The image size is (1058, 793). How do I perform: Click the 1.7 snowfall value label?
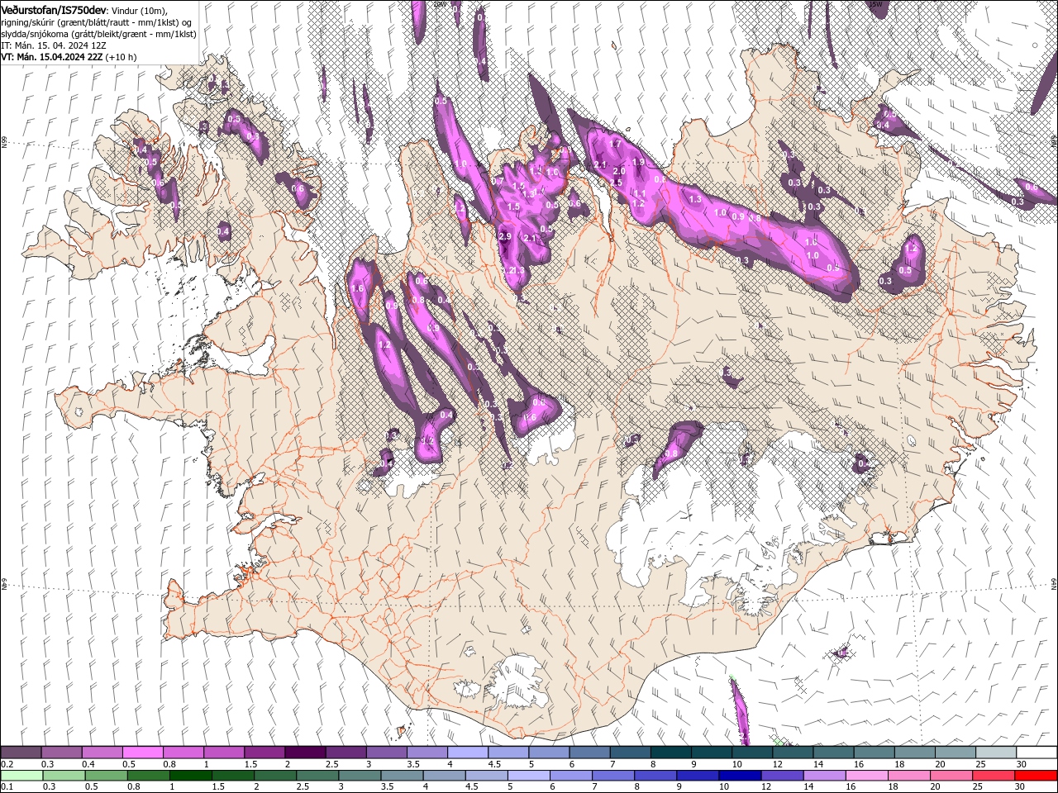pos(615,144)
